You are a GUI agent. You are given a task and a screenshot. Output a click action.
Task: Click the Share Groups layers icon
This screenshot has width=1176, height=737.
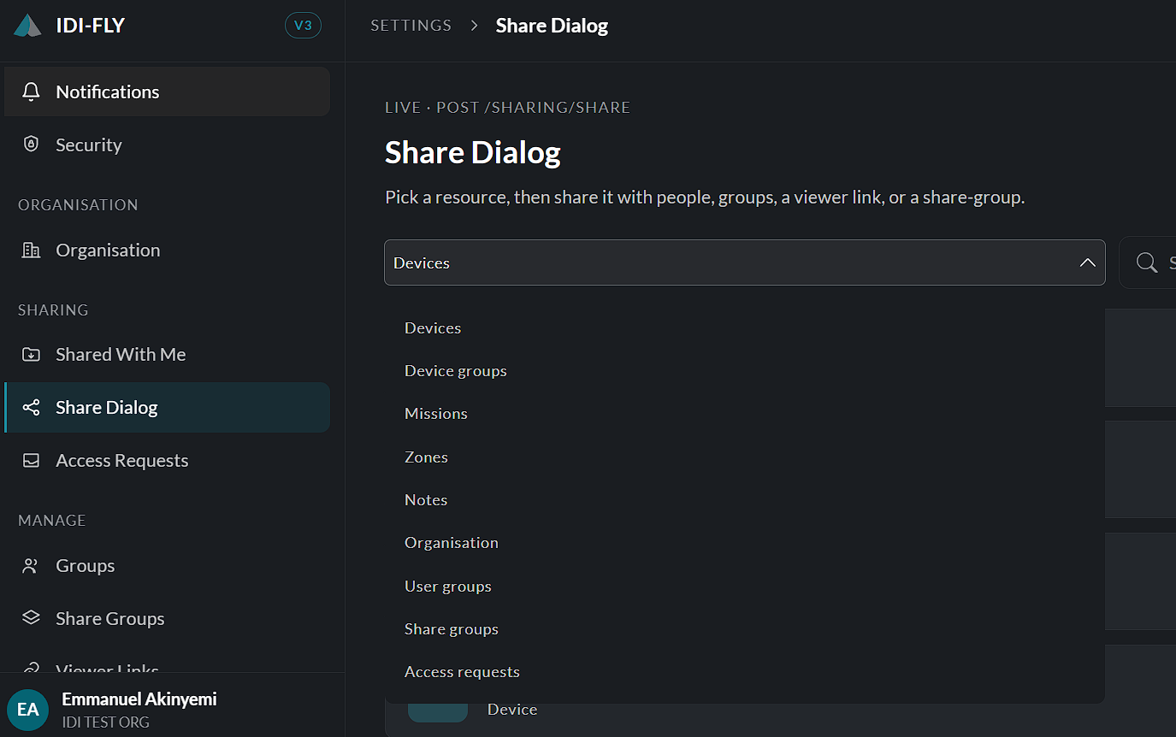tap(31, 618)
